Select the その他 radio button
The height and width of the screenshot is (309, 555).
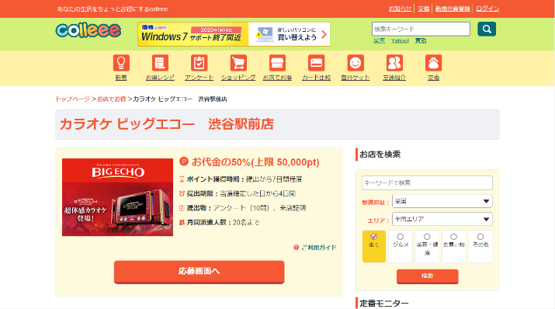tap(480, 237)
